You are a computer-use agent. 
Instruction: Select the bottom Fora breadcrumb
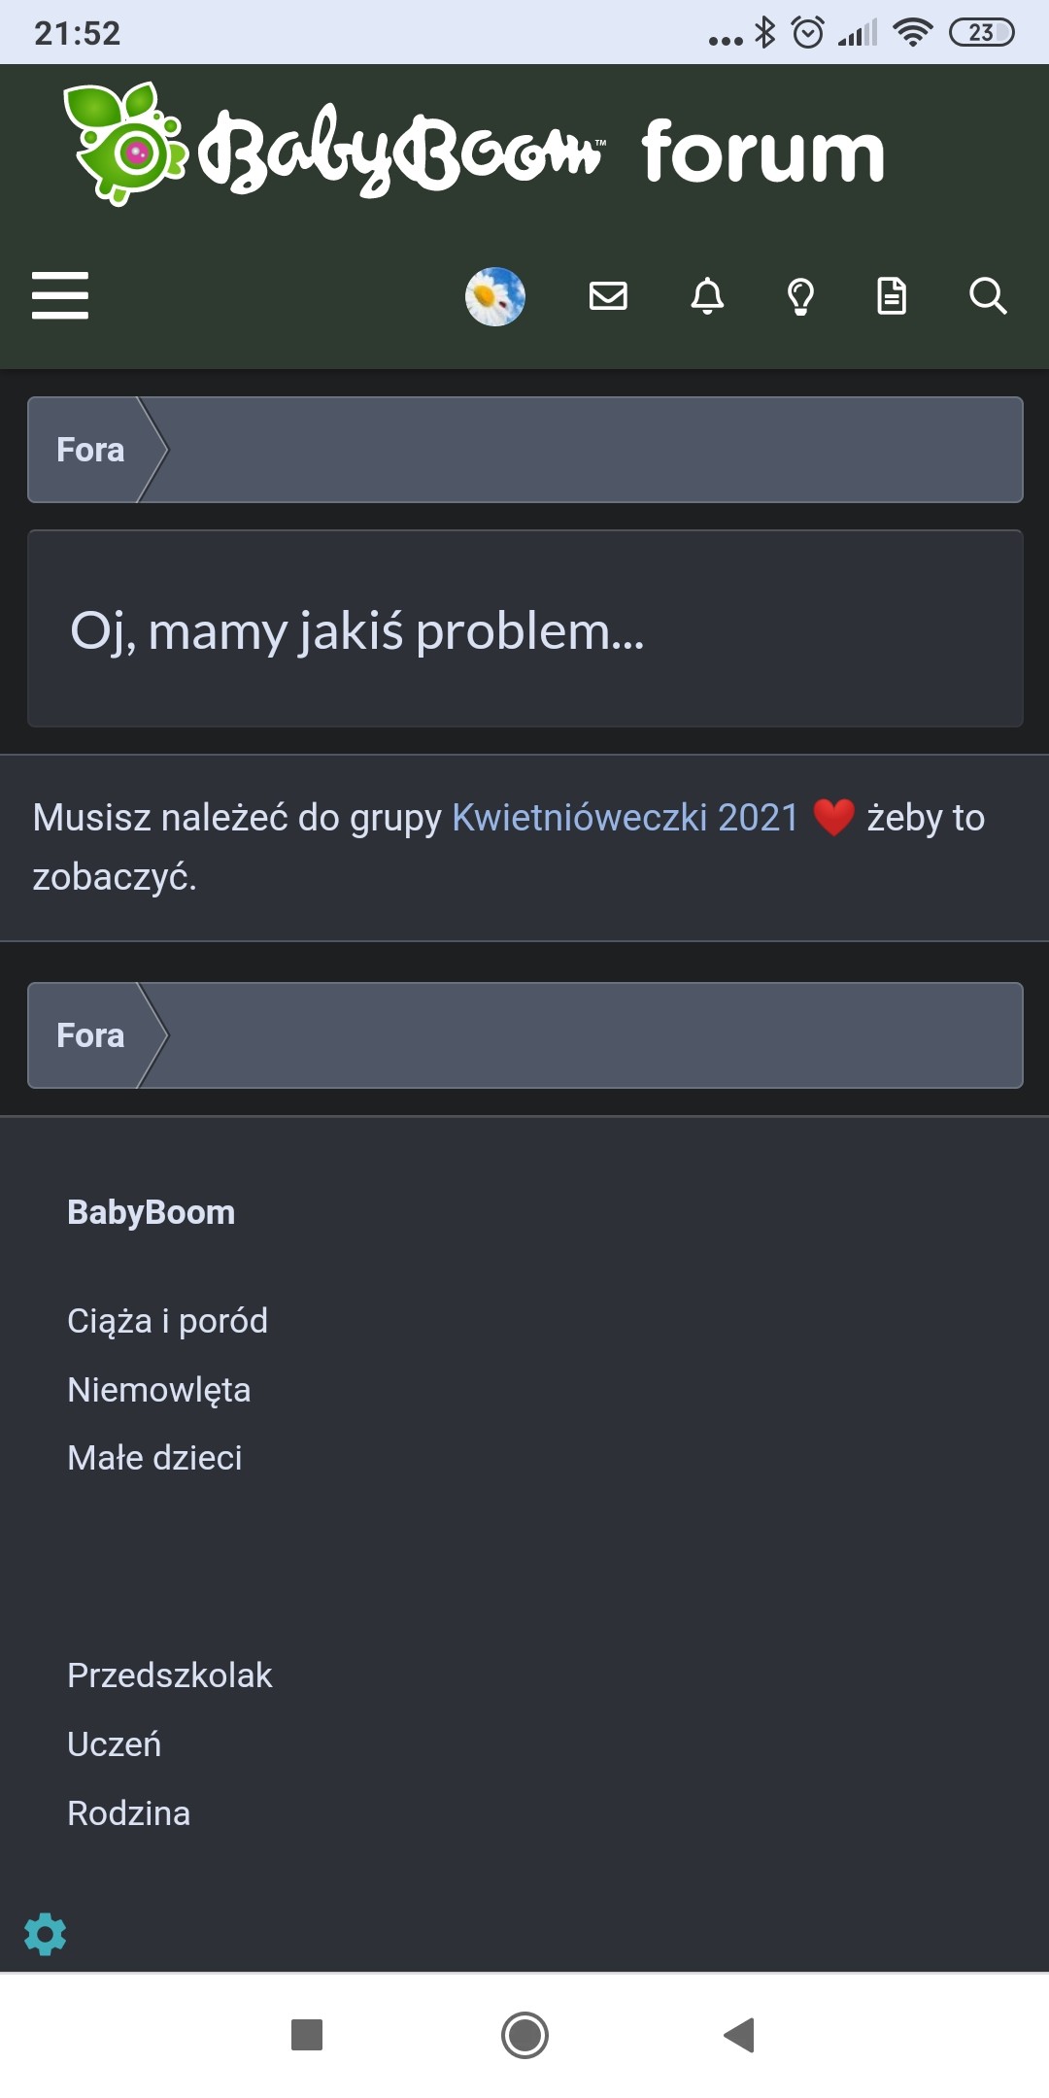(x=90, y=1035)
